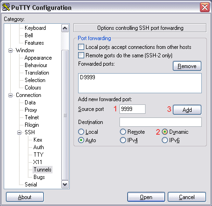Select the Dynamic radio button
The image size is (212, 206).
point(165,132)
